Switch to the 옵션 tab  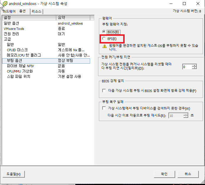pos(22,11)
